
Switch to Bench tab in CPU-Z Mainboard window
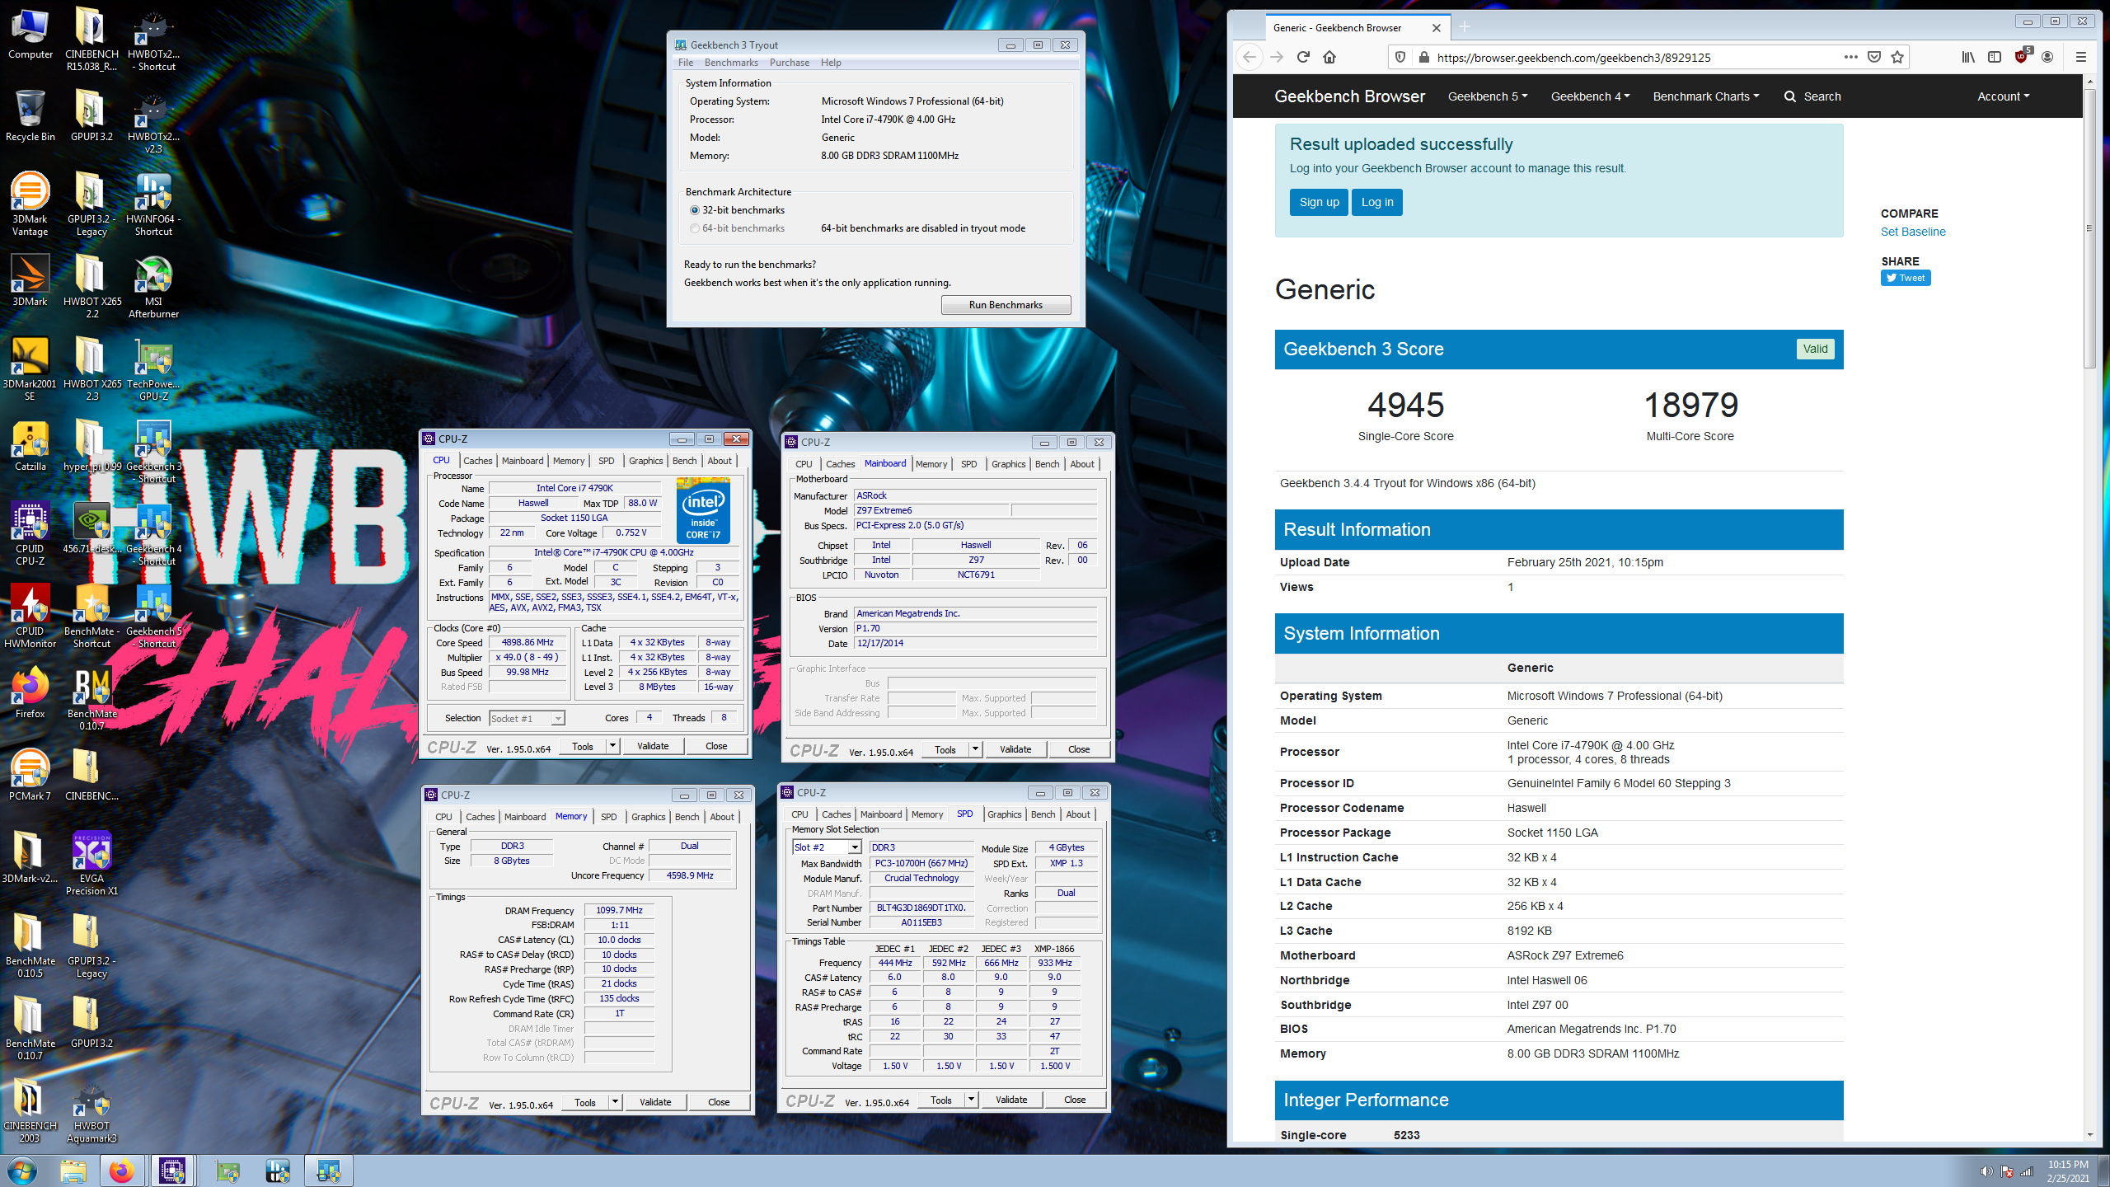(1048, 464)
